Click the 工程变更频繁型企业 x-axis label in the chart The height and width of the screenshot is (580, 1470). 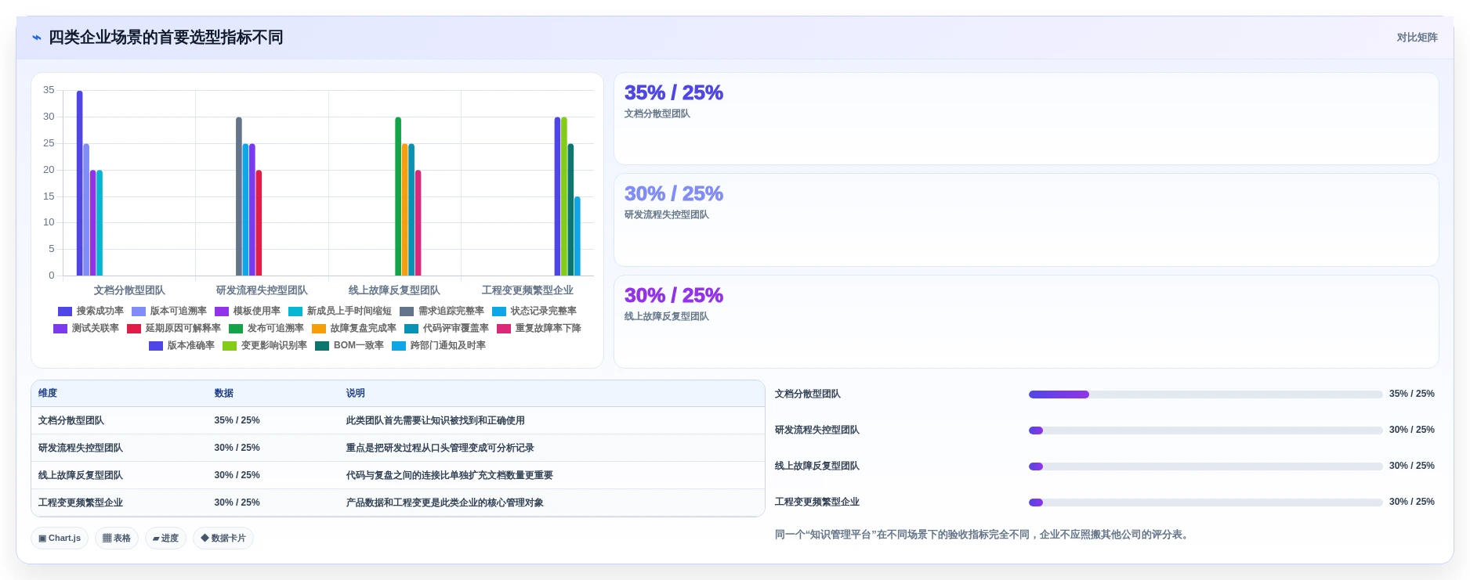point(527,290)
